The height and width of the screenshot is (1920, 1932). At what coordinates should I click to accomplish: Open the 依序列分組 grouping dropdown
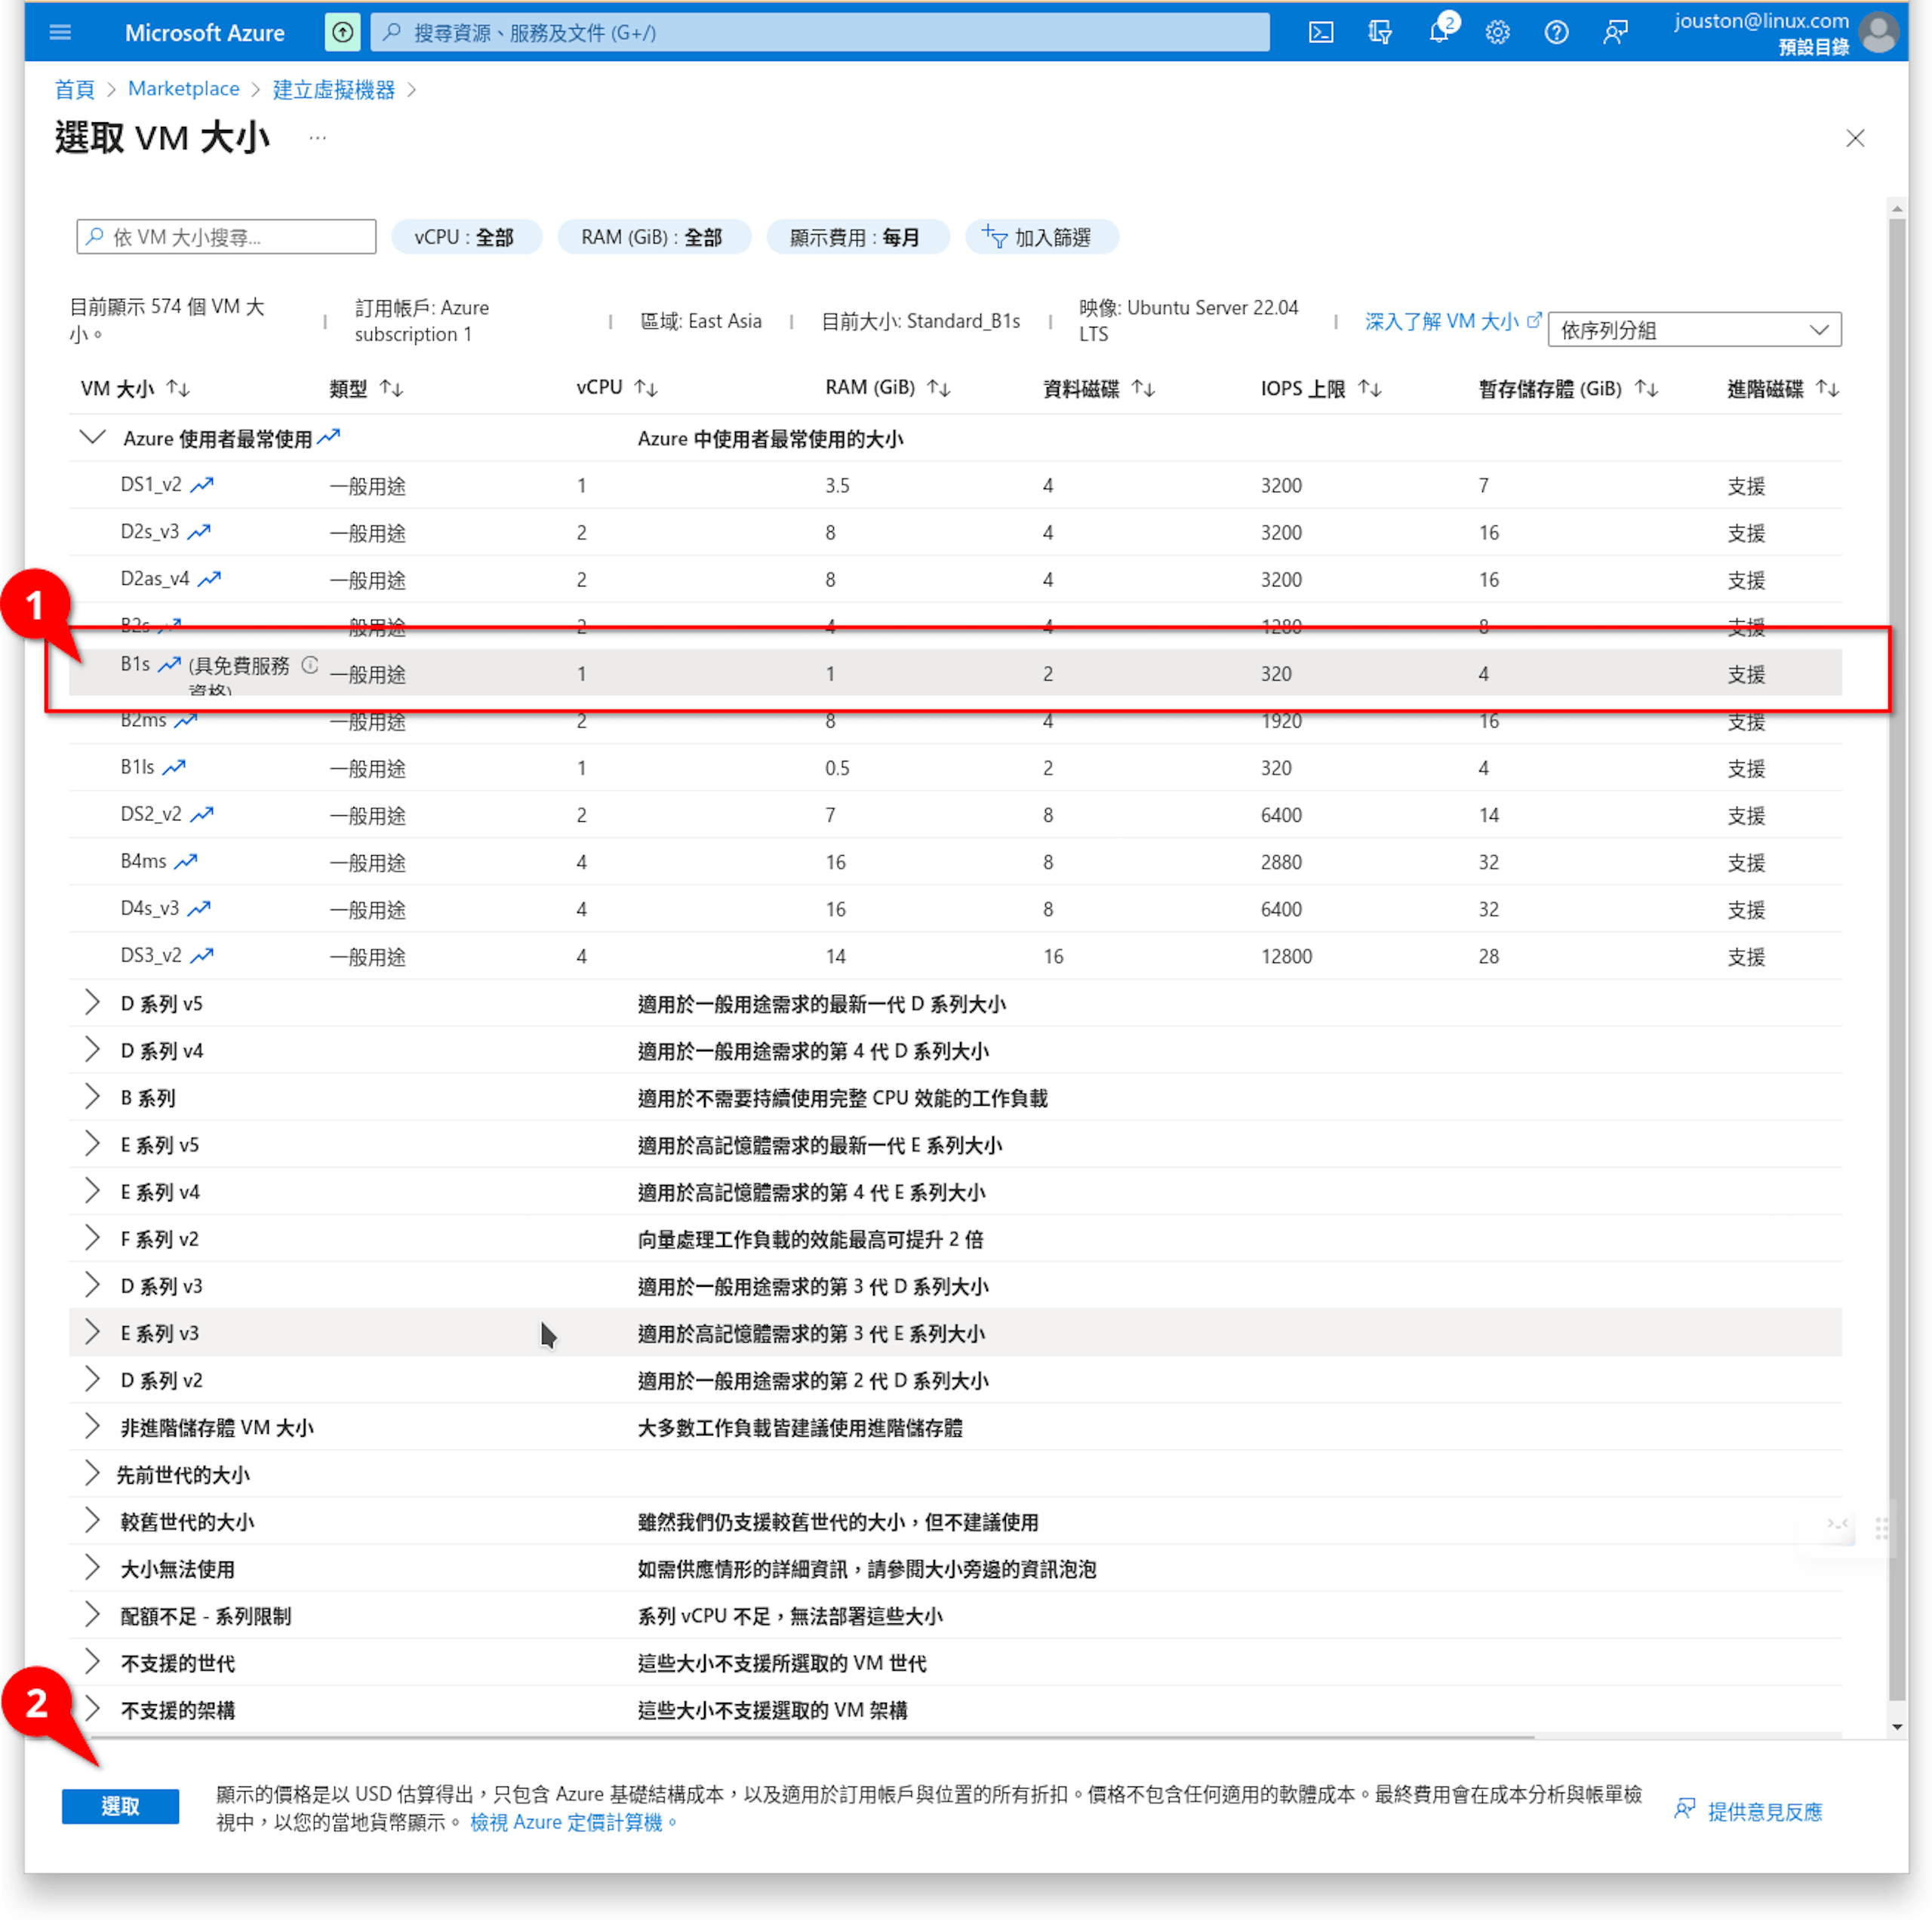coord(1694,330)
